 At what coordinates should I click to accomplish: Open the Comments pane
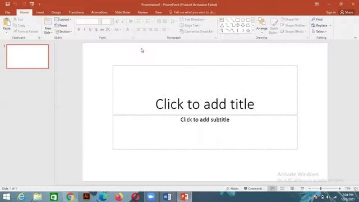pos(253,189)
